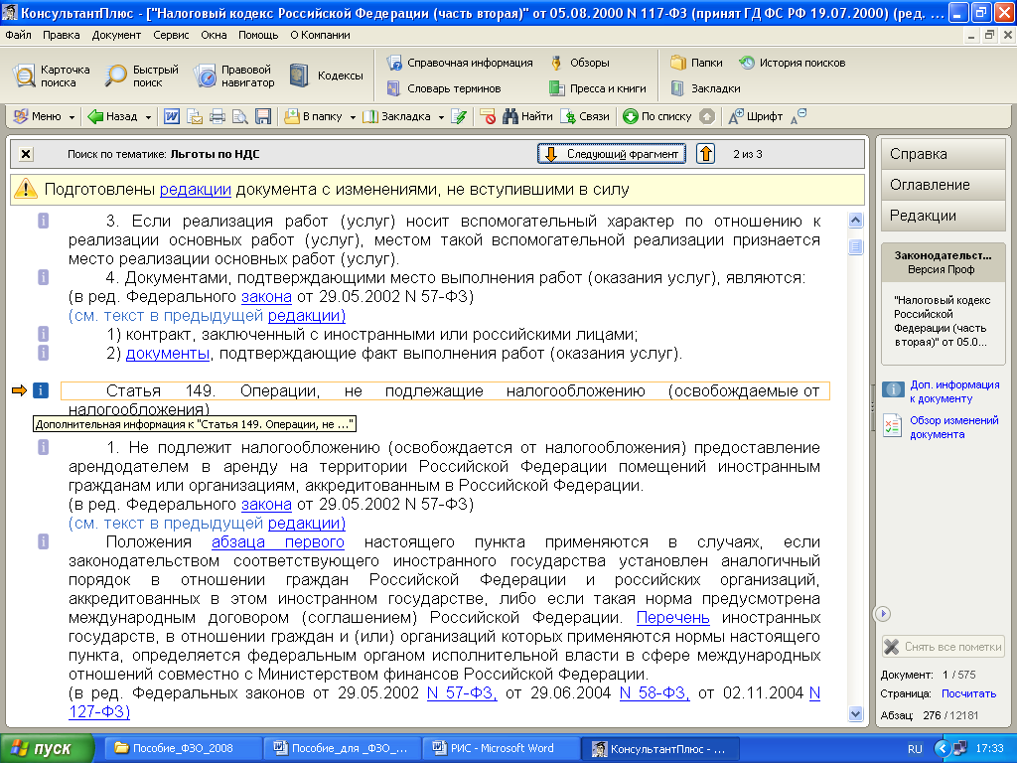Click info marker beside '4. Документами, подтверждающими'
The image size is (1017, 763).
[x=43, y=277]
